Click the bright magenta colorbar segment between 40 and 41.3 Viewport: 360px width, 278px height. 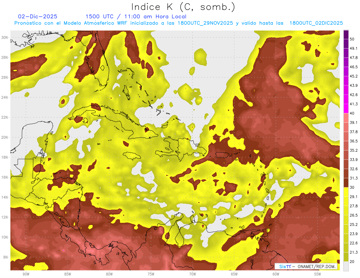(346, 109)
